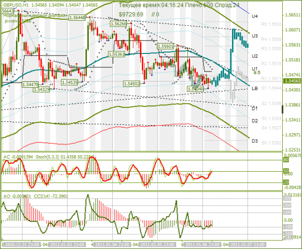The image size is (302, 249).
Task: Click the 2011.01.05 23:00 date marker
Action: [x=156, y=245]
